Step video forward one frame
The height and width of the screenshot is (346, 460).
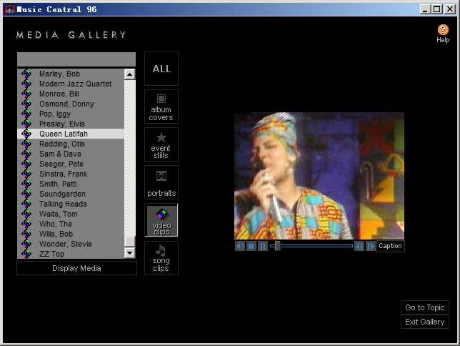click(x=371, y=246)
